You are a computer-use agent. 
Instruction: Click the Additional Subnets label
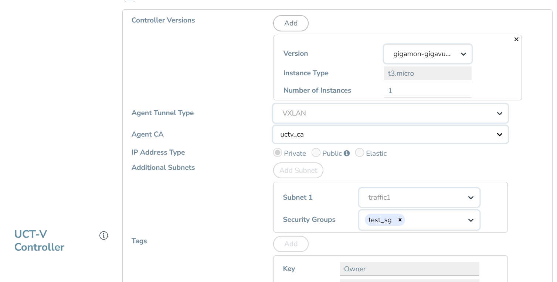tap(163, 168)
